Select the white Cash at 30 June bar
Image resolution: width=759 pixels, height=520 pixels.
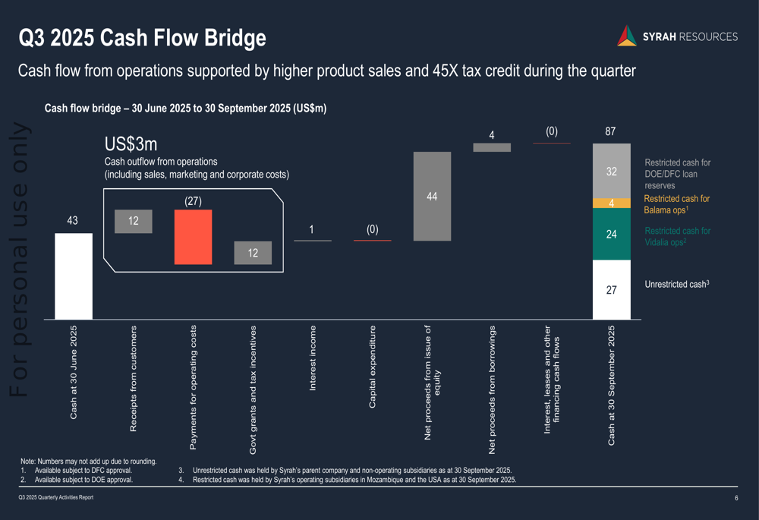click(x=74, y=276)
